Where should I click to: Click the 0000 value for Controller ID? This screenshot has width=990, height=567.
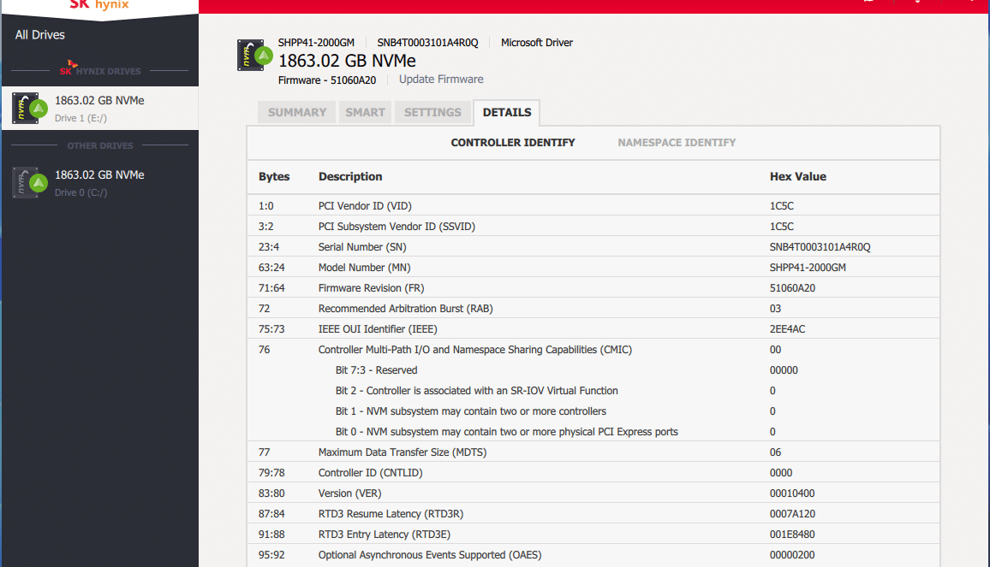pos(781,473)
